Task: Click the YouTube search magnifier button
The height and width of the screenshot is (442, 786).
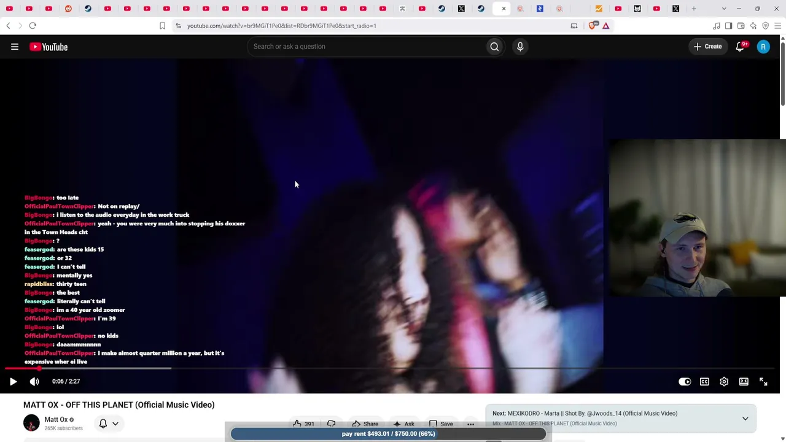Action: click(494, 47)
